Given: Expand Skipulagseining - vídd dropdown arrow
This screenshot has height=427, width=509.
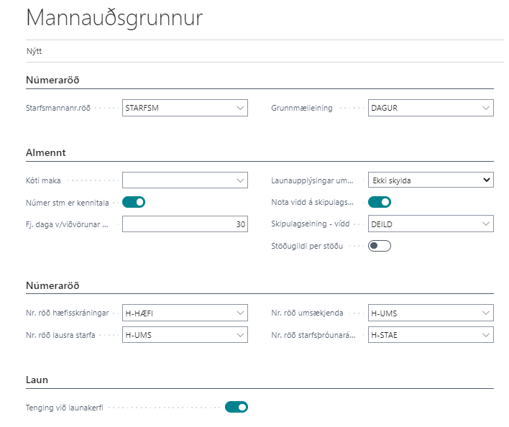Looking at the screenshot, I should [x=485, y=224].
